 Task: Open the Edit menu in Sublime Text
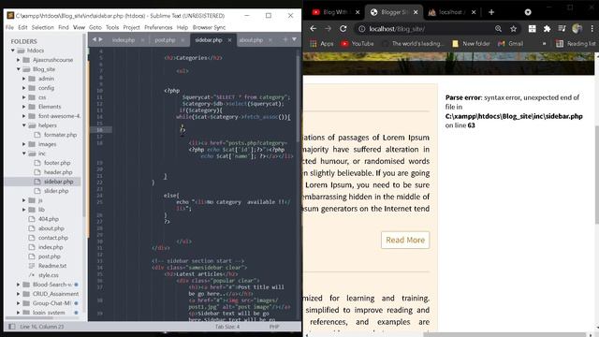22,27
